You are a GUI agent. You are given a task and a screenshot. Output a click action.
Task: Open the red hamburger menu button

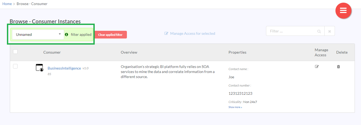(x=343, y=11)
